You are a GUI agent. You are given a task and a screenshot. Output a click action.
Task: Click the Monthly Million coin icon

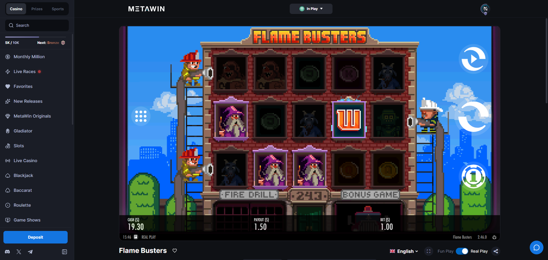point(7,57)
